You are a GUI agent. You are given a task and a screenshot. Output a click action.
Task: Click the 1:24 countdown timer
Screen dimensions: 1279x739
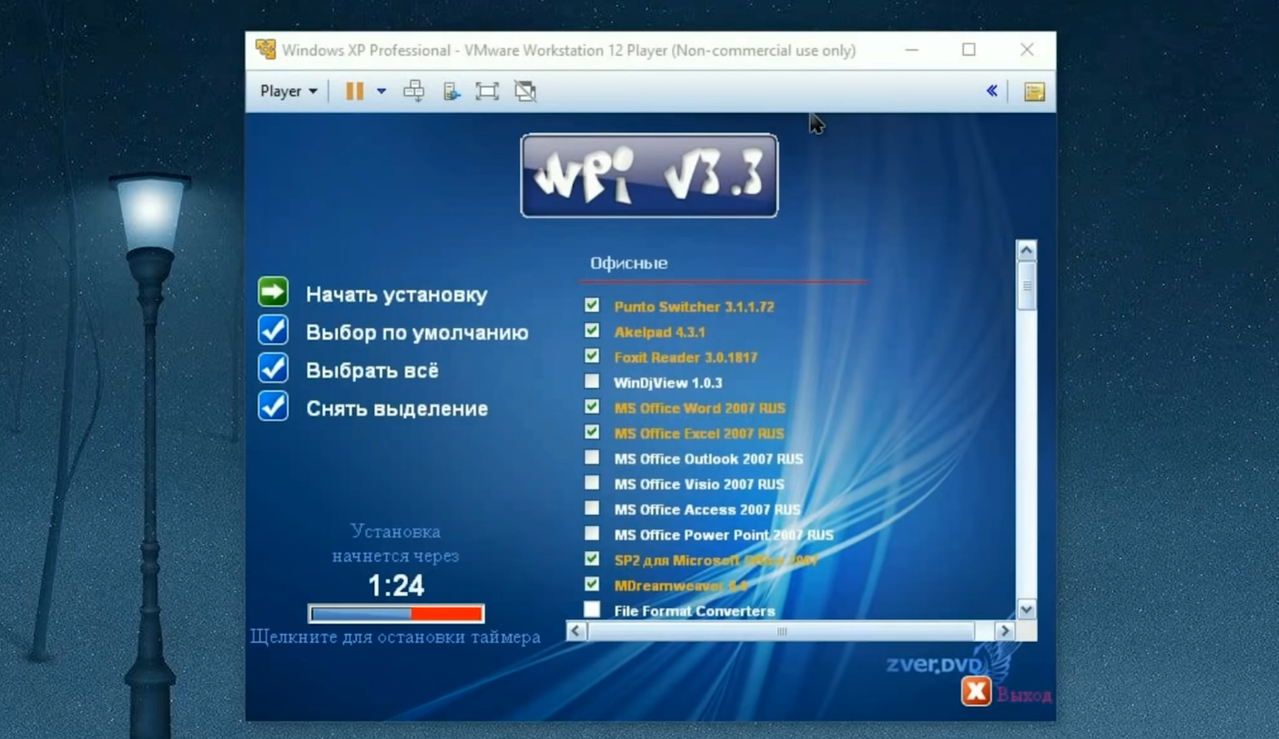pos(396,586)
